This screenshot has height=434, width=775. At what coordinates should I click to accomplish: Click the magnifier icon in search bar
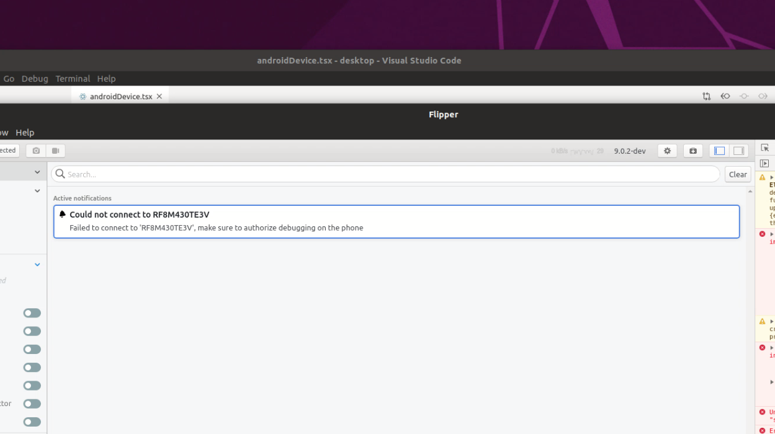click(x=60, y=174)
